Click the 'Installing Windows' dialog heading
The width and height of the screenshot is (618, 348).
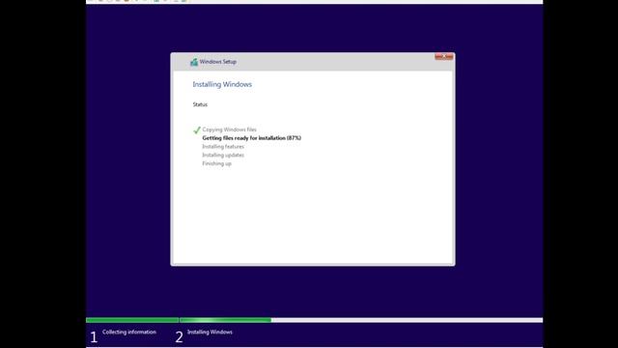coord(222,84)
